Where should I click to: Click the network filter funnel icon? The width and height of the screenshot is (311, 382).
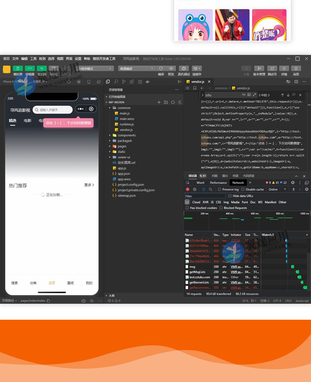tap(203, 189)
